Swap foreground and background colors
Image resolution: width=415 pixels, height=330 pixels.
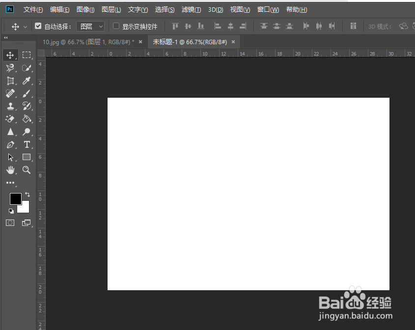pos(28,194)
